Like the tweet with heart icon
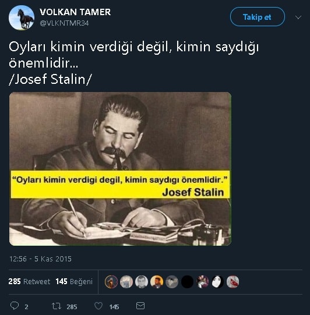This screenshot has width=310, height=315. (98, 306)
